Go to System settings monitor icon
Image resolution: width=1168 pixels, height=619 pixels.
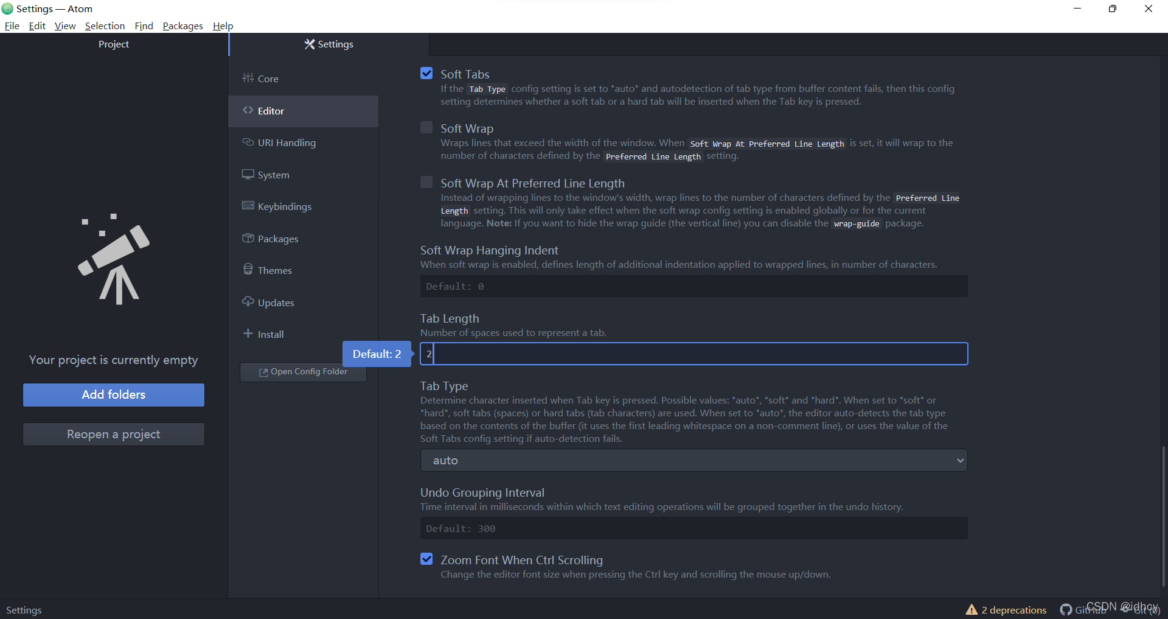click(x=248, y=174)
